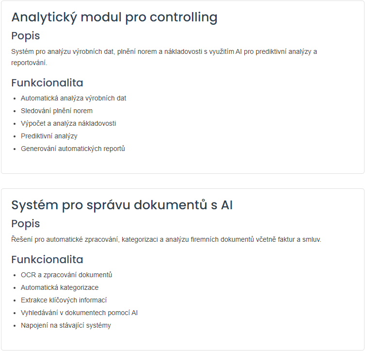
Task: Click the 'Analytický modul pro controlling' heading
Action: 114,17
